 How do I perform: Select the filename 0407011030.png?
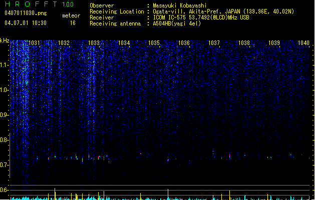point(26,13)
